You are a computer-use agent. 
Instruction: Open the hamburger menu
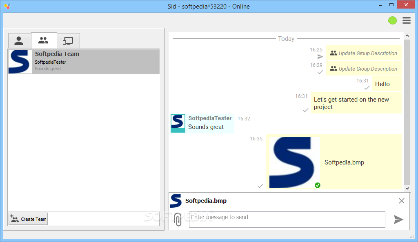(x=407, y=20)
